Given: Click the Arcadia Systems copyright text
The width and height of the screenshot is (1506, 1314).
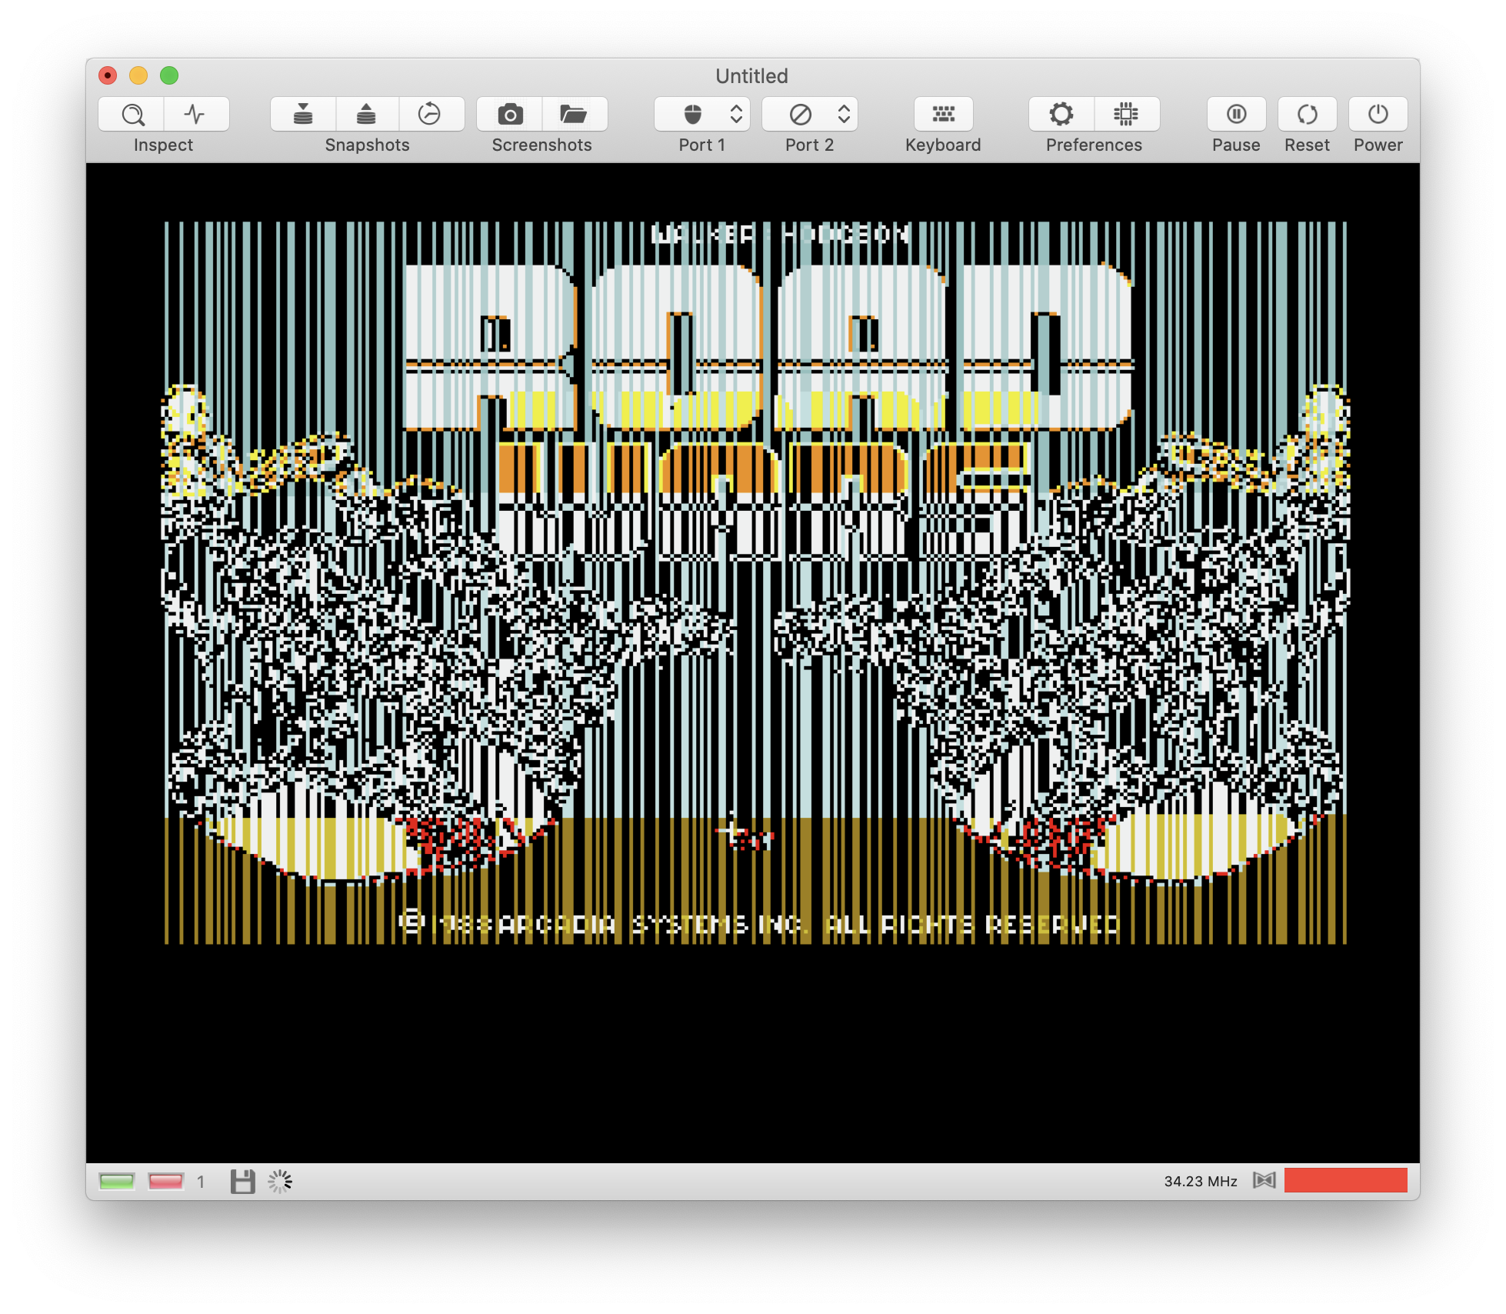Looking at the screenshot, I should pos(758,924).
